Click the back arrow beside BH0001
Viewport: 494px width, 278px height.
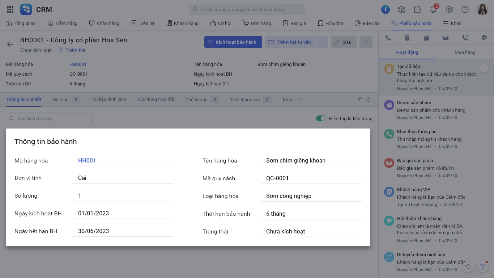10,45
